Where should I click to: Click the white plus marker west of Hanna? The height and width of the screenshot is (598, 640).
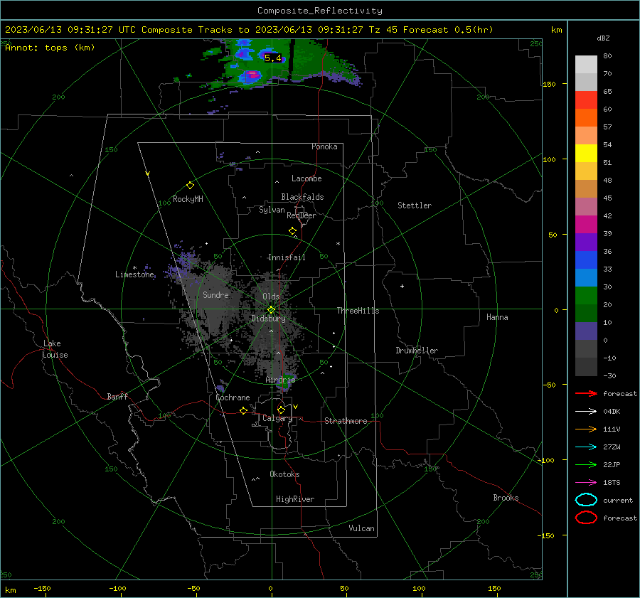tap(402, 286)
